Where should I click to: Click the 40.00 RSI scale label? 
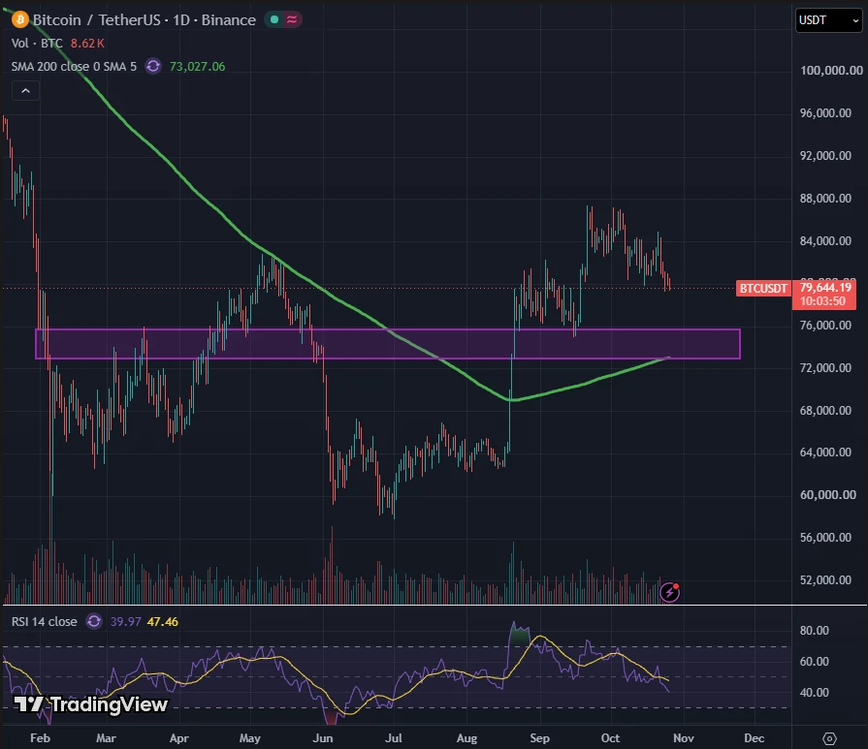(815, 692)
